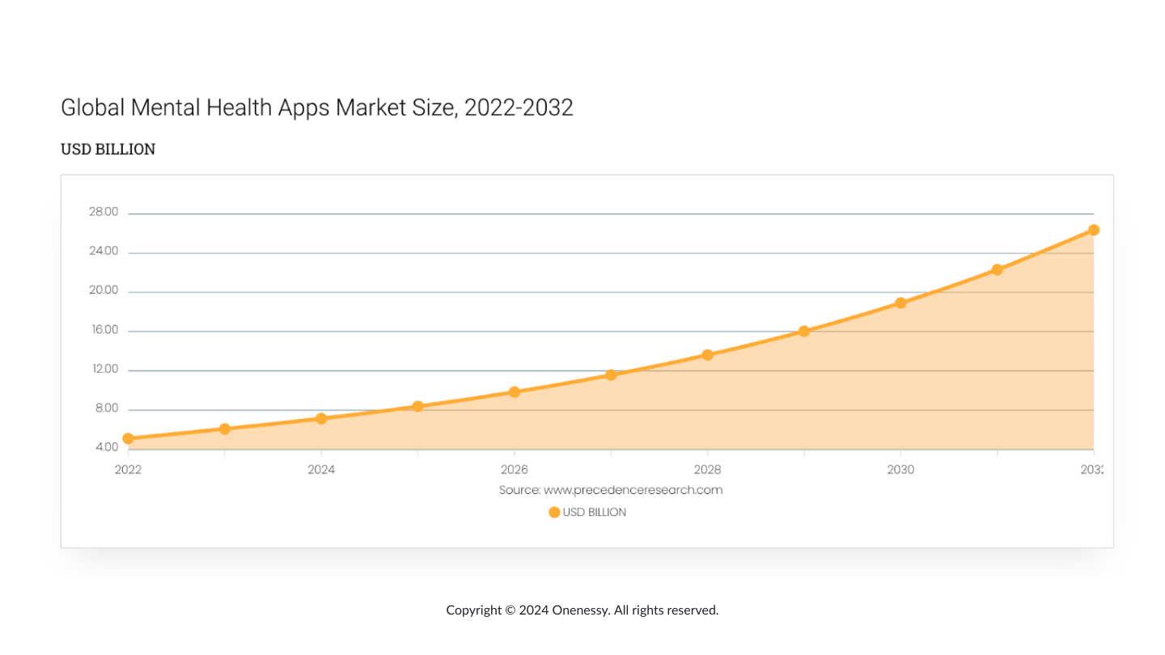This screenshot has height=655, width=1165.
Task: Click the 8.00 y-axis label
Action: tap(107, 408)
